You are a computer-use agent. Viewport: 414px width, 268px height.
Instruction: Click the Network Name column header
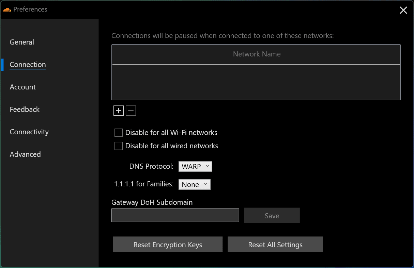(256, 54)
